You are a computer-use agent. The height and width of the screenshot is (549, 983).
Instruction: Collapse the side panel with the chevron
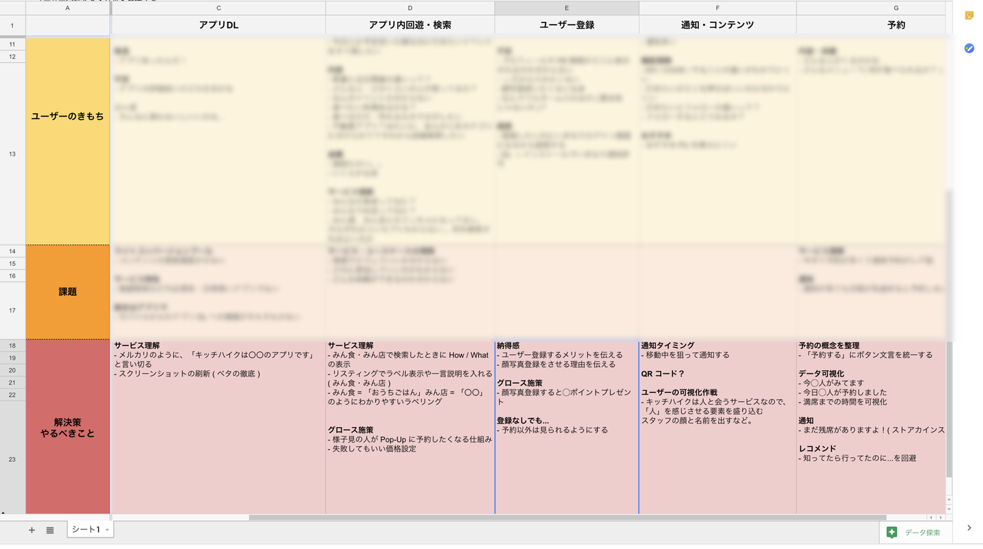click(969, 528)
